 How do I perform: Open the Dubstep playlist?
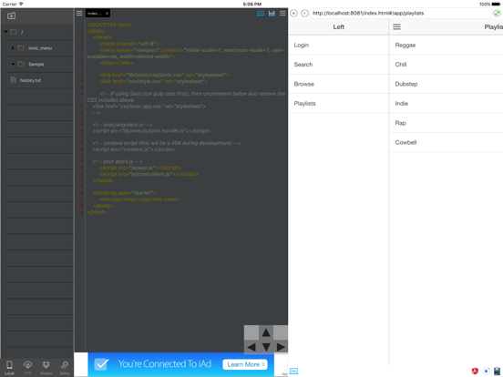pyautogui.click(x=447, y=84)
